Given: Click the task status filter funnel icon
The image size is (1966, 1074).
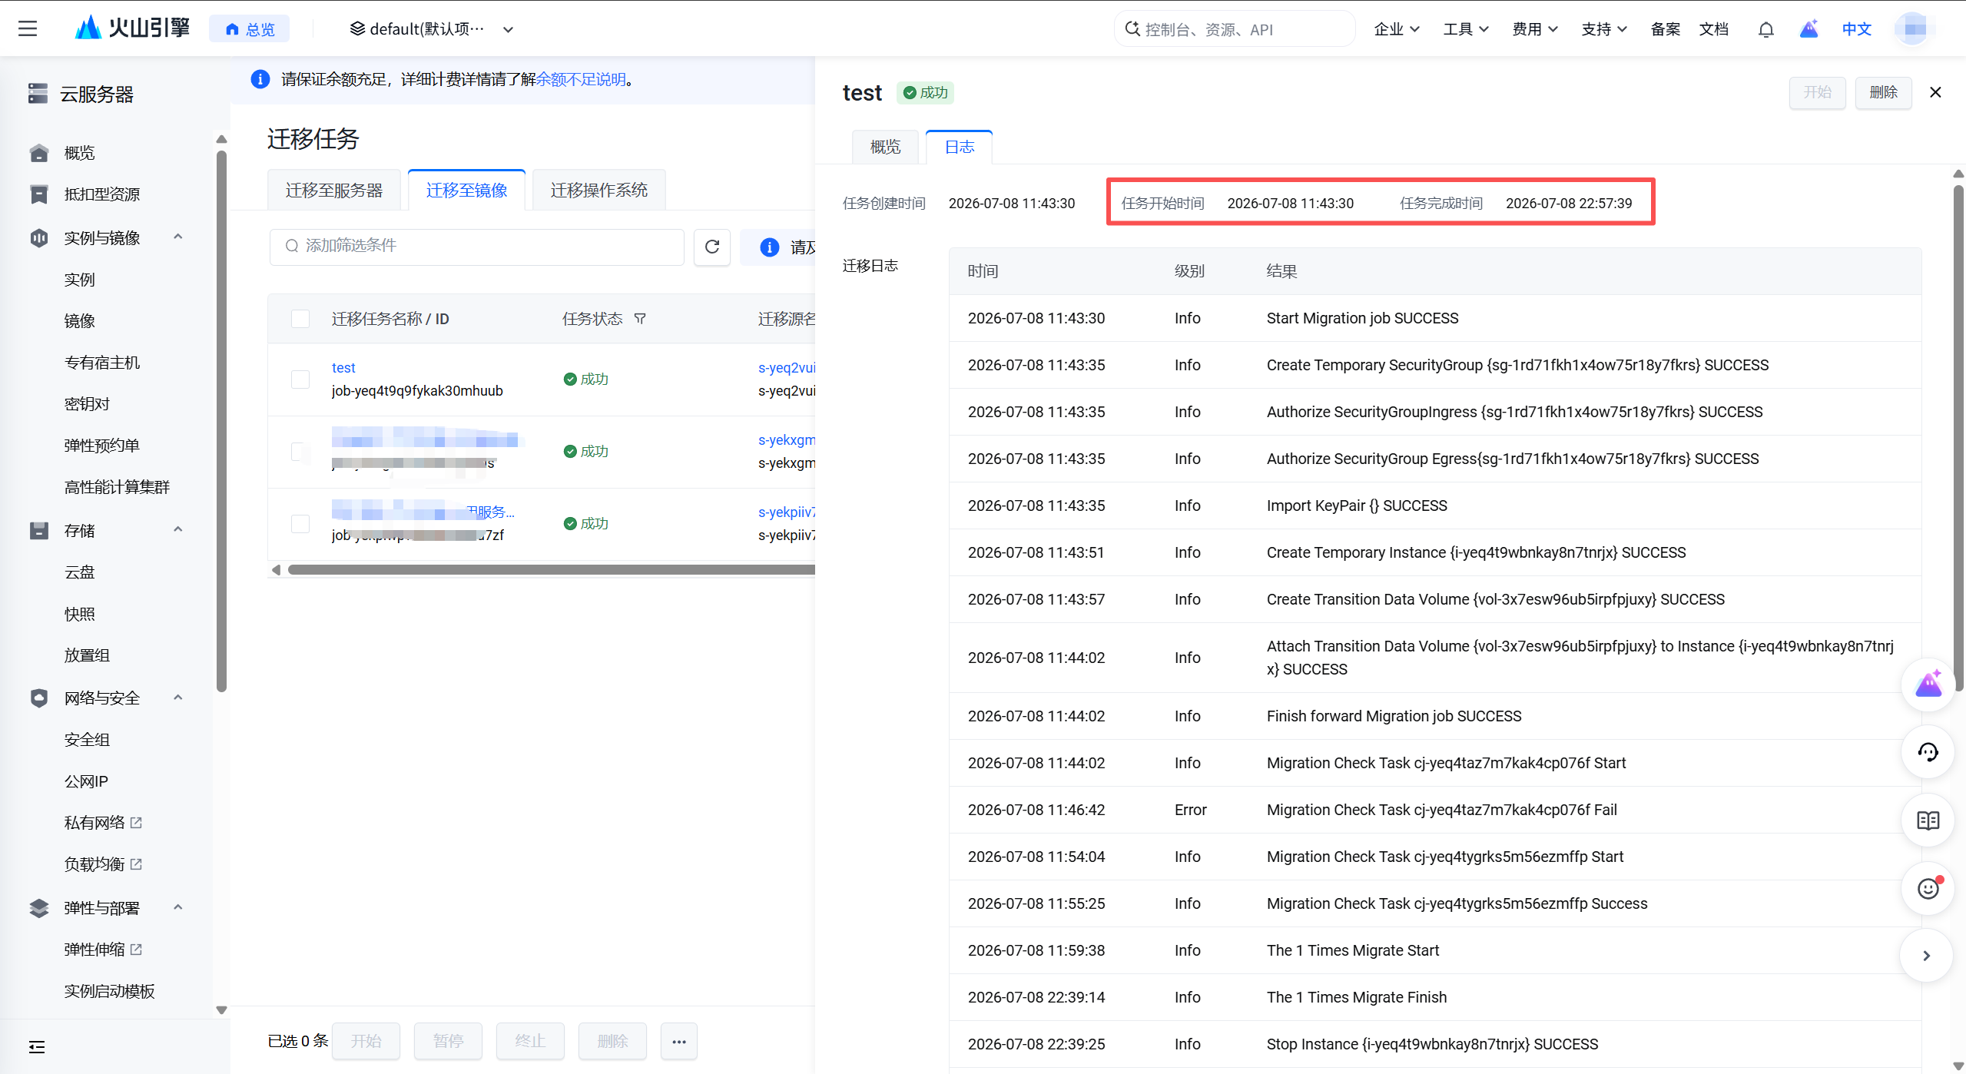Looking at the screenshot, I should (x=640, y=319).
